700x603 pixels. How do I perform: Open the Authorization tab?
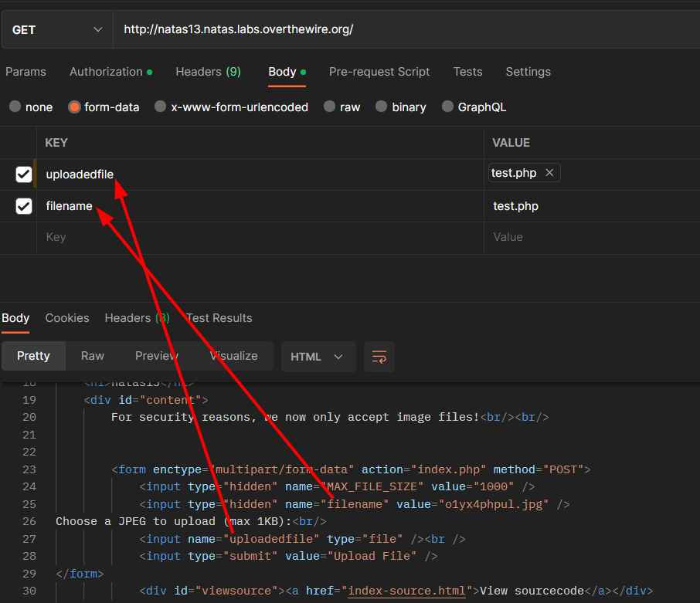tap(107, 72)
